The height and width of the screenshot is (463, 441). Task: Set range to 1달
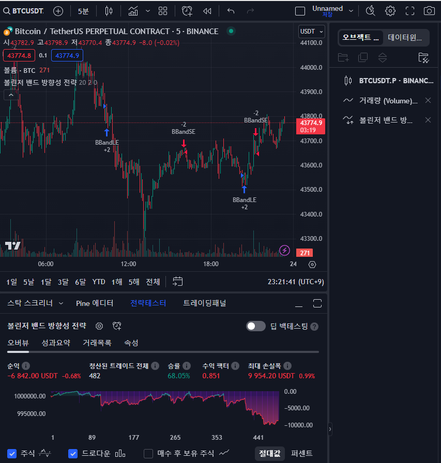(x=46, y=282)
